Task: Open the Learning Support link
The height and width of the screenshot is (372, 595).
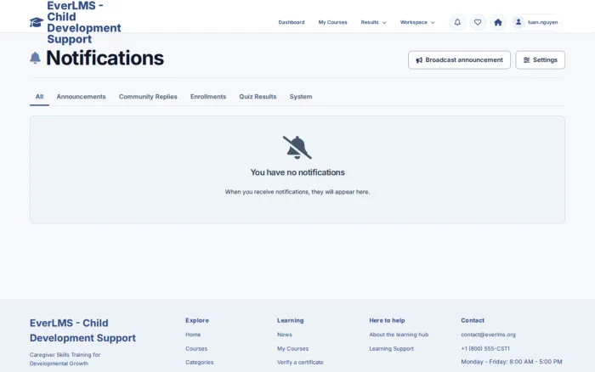Action: tap(391, 348)
